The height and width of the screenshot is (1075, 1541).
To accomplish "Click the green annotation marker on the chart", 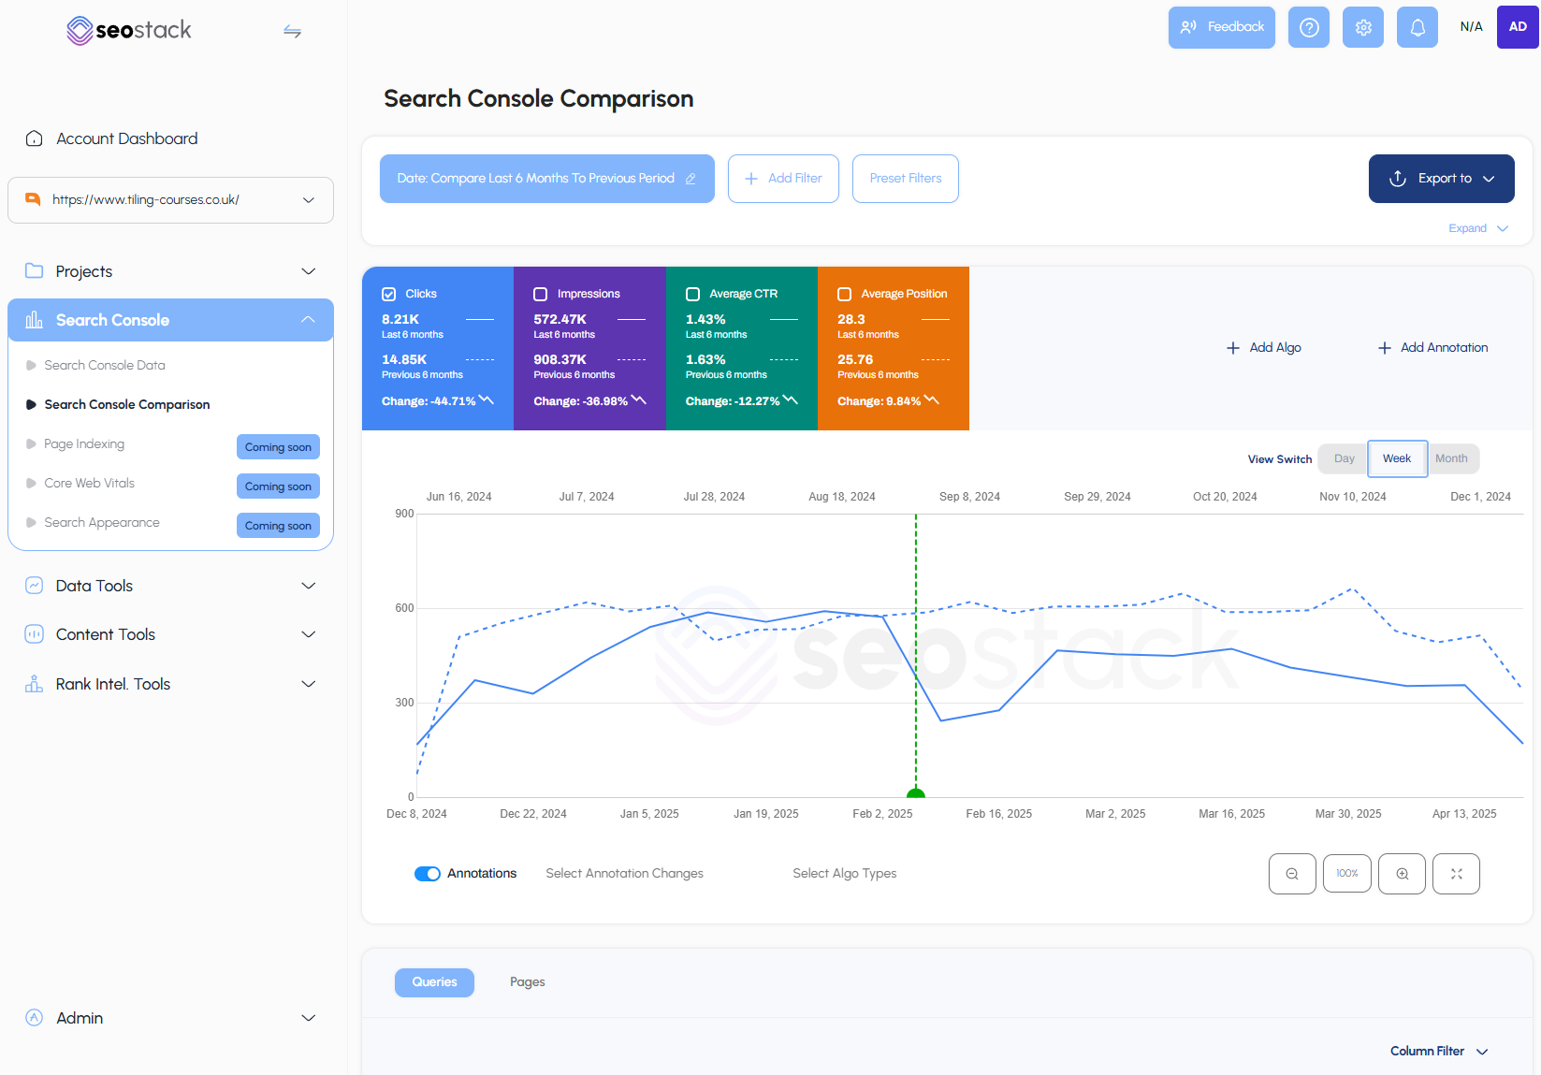I will click(915, 792).
